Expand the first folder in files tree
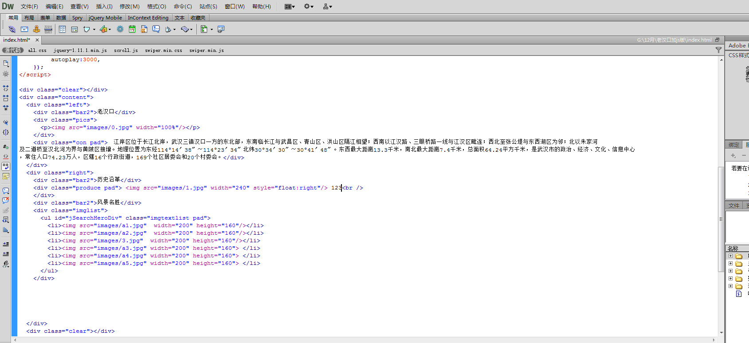This screenshot has width=749, height=343. 730,256
